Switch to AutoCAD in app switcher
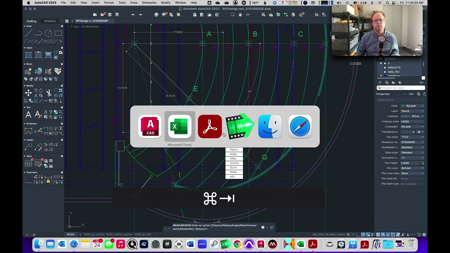450x253 pixels. 150,126
